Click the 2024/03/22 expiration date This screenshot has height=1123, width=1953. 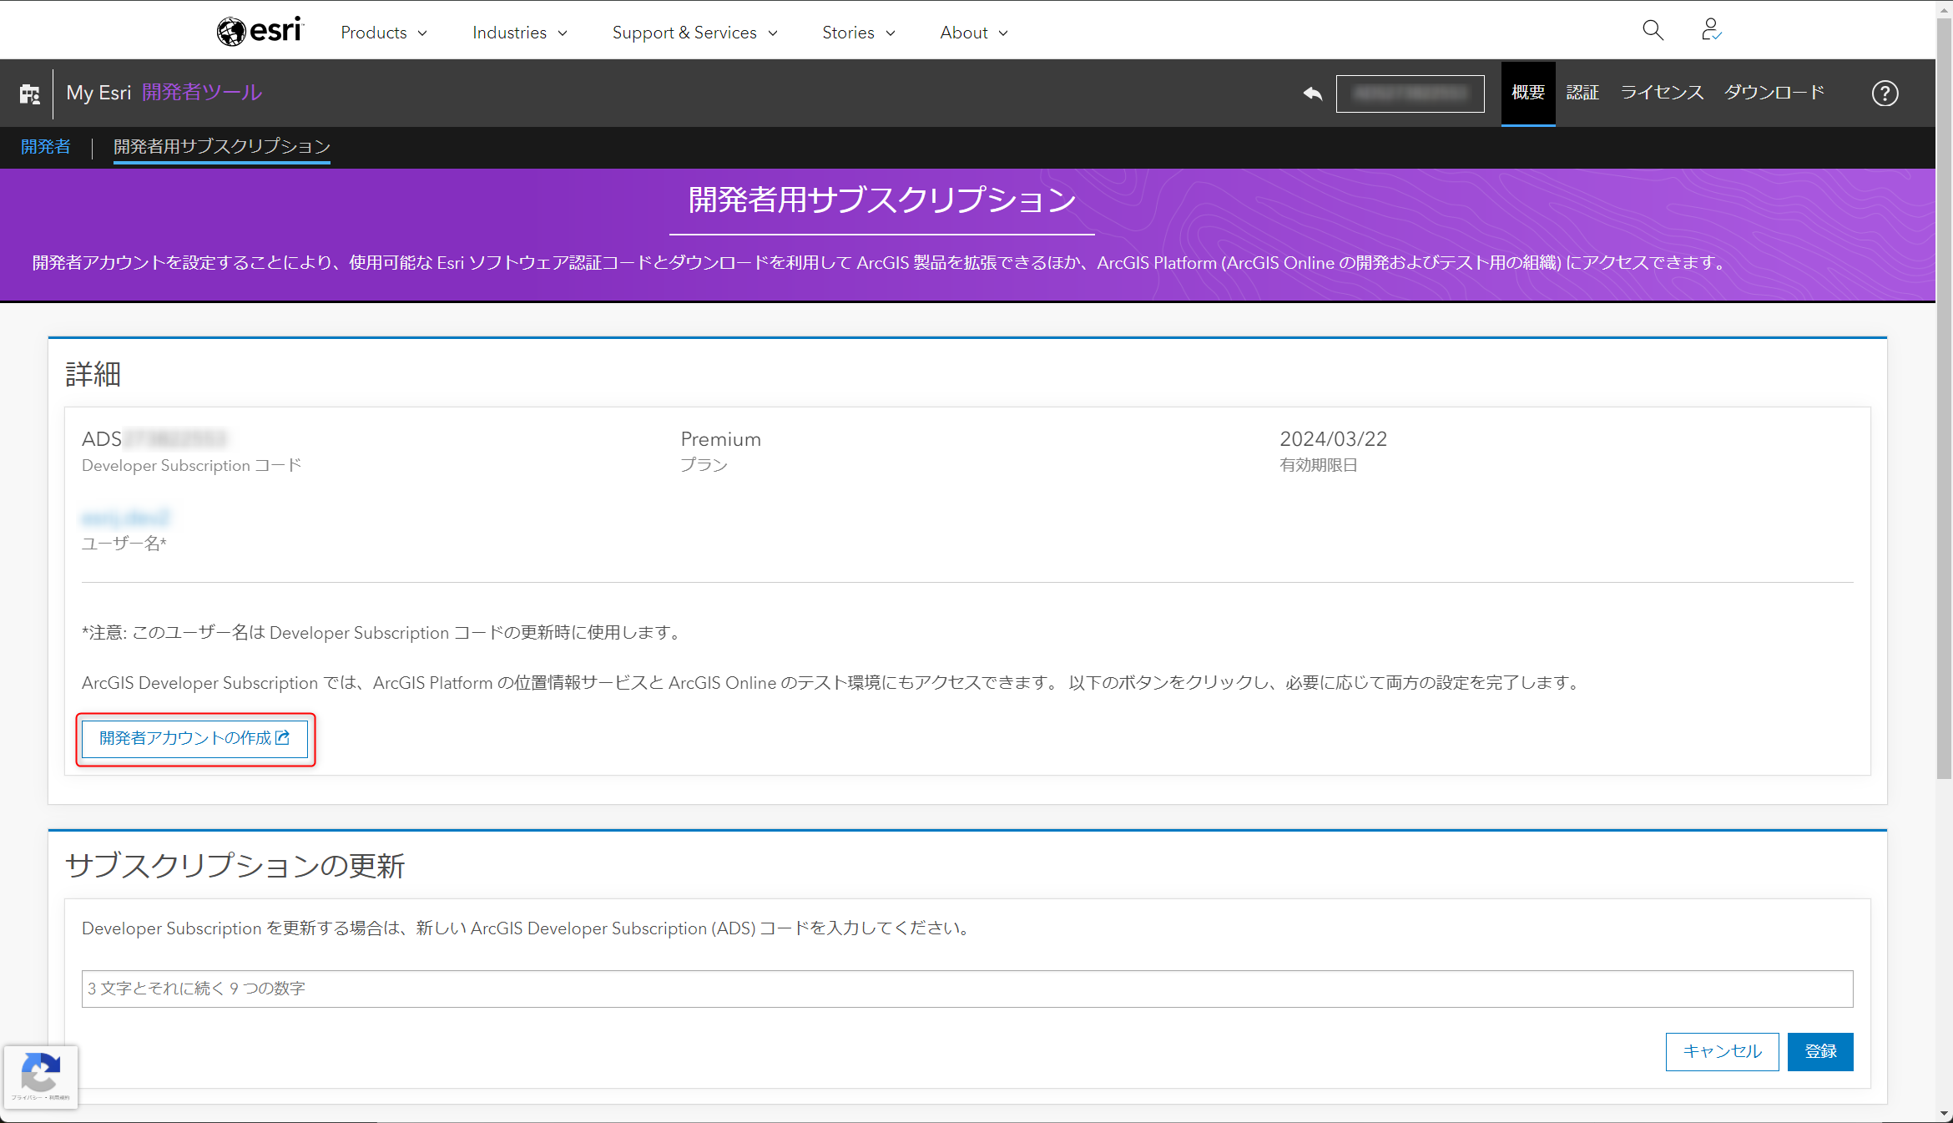pos(1334,439)
